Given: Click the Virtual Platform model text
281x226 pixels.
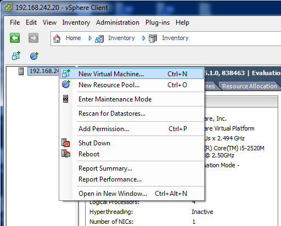Looking at the screenshot, I should (234, 128).
